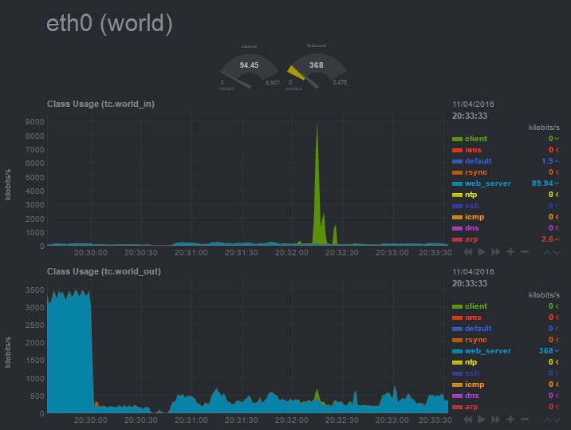Click the Class Usage (tc.world_in) title

pos(100,104)
